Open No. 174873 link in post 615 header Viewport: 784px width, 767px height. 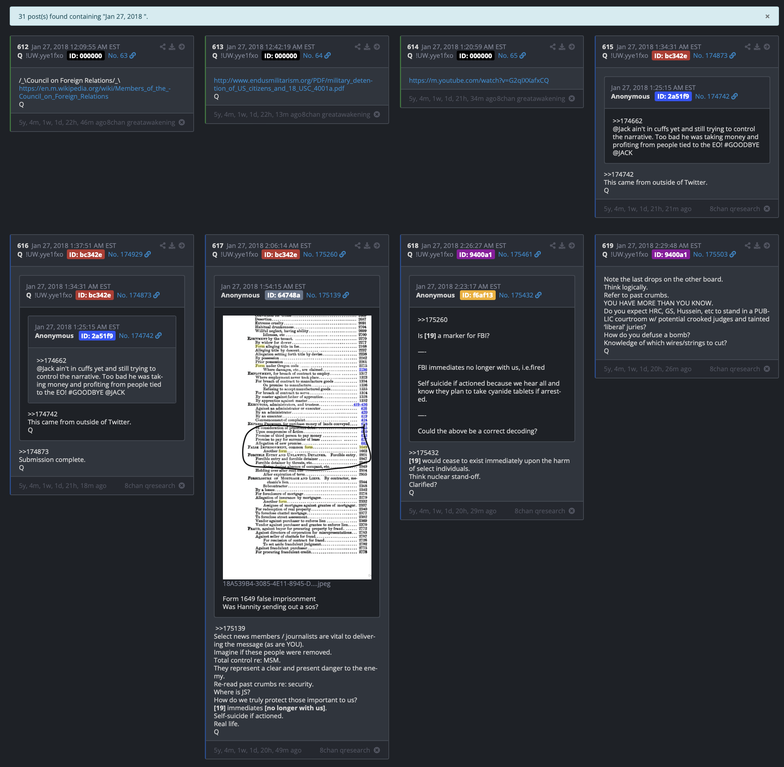pos(714,56)
